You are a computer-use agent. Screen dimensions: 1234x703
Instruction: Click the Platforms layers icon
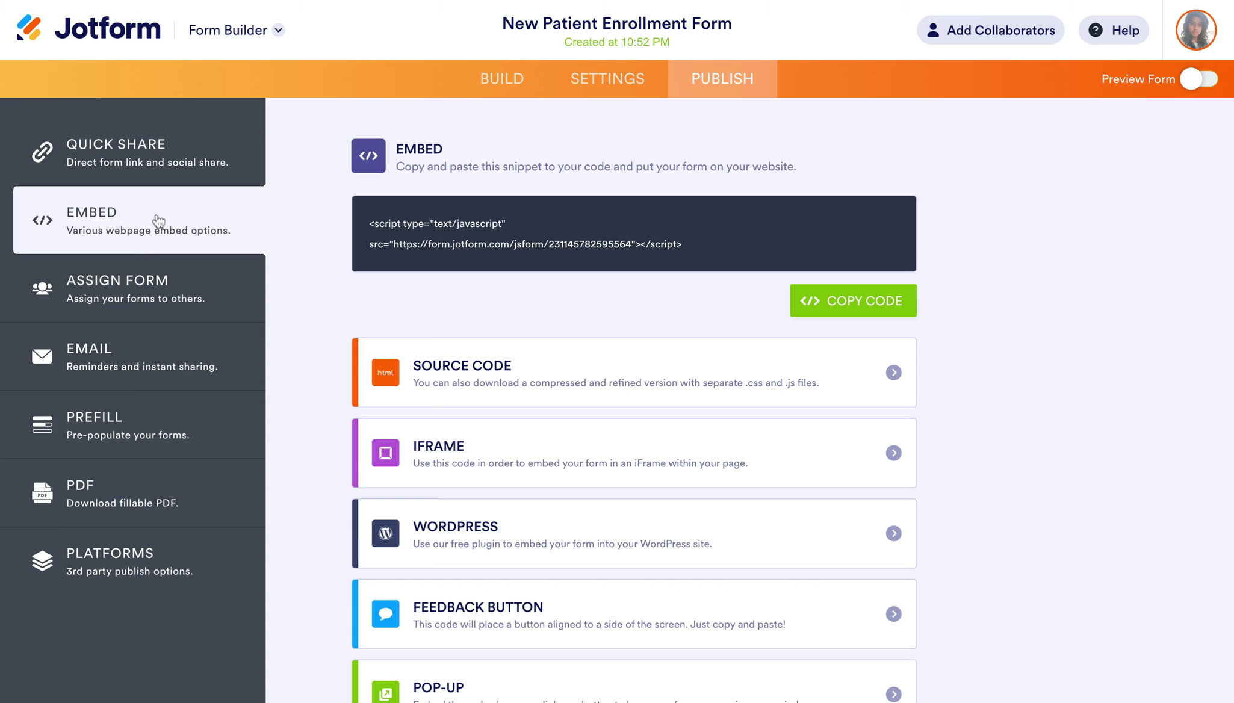(42, 560)
